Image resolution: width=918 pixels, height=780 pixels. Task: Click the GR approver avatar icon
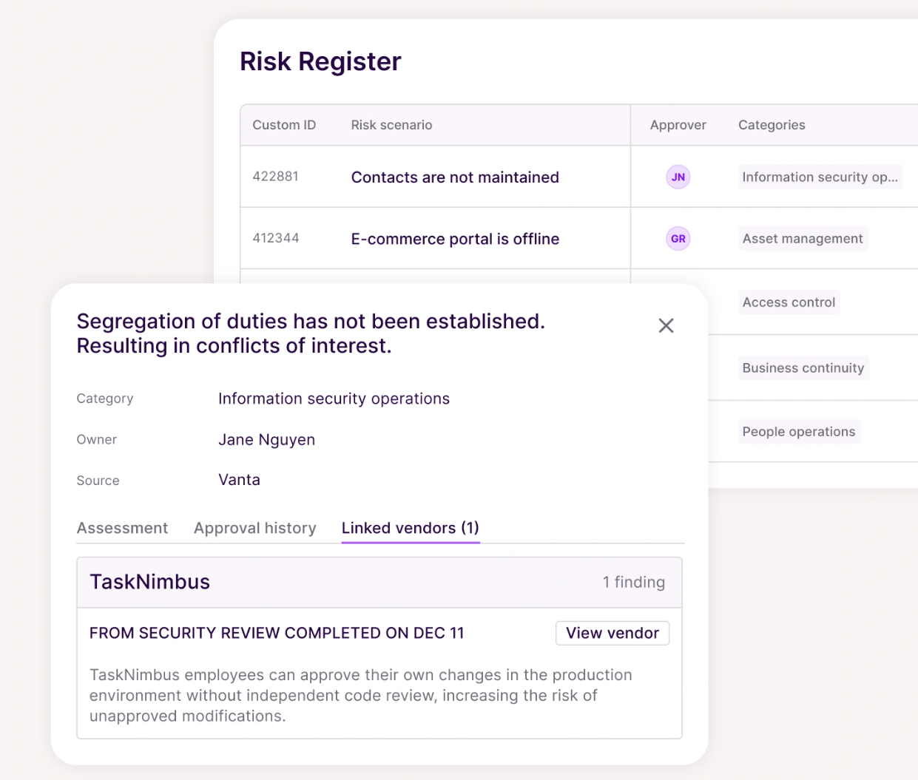point(678,238)
